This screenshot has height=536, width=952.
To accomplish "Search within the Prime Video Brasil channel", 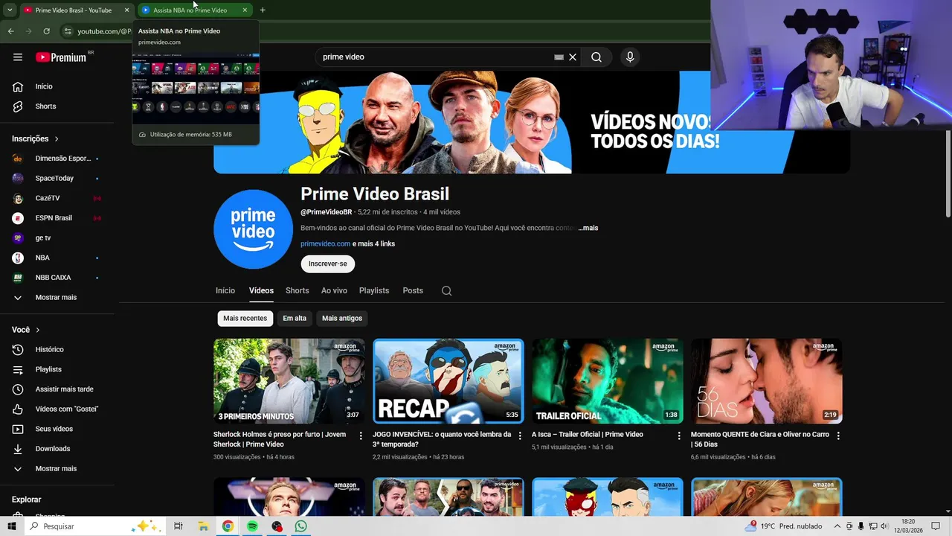I will pyautogui.click(x=446, y=291).
